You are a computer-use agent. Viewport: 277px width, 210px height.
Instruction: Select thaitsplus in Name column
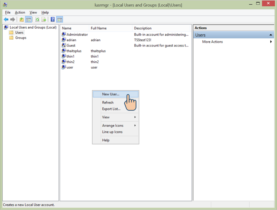point(74,51)
